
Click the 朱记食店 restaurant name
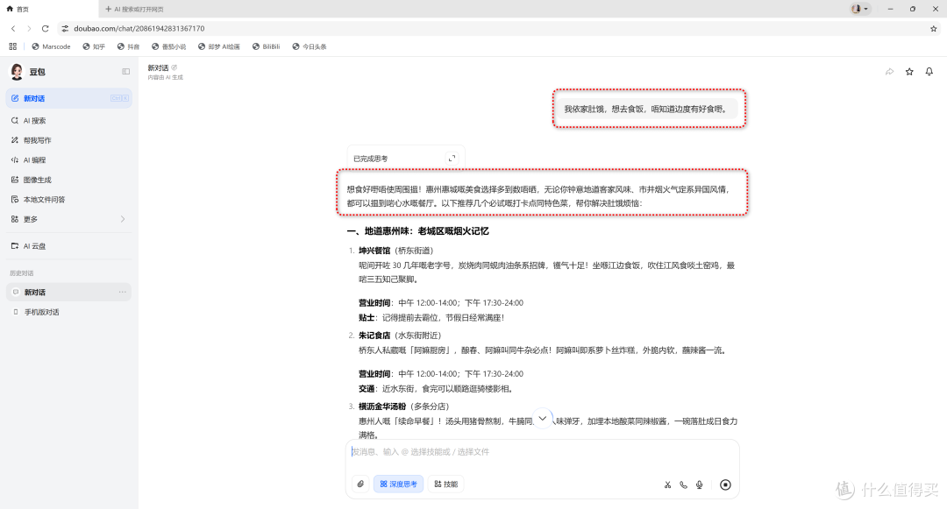coord(374,336)
